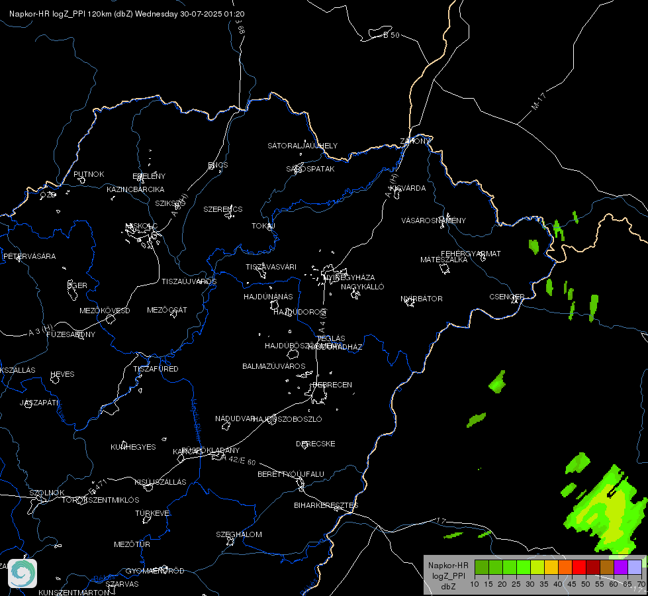Click the radar title with date 30-07-2025 01:20
648x596 pixels.
click(127, 14)
